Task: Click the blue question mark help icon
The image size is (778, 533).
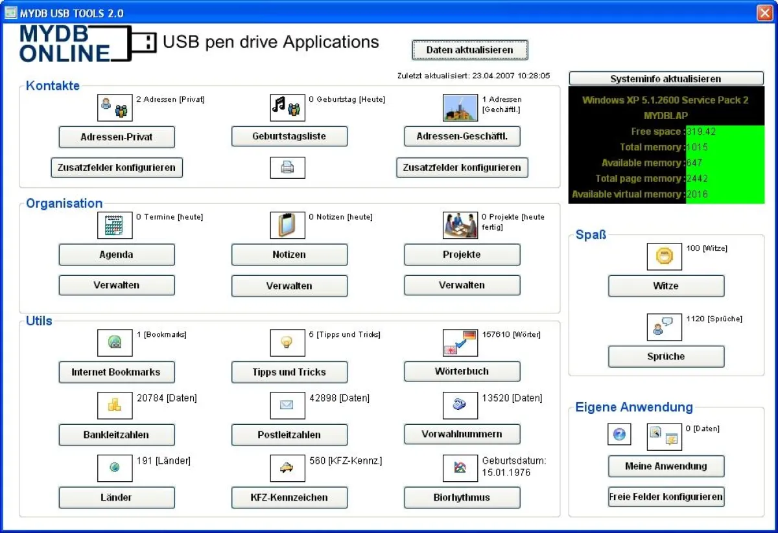Action: [x=619, y=435]
